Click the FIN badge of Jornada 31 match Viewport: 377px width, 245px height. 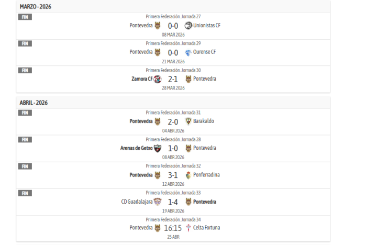tap(25, 113)
